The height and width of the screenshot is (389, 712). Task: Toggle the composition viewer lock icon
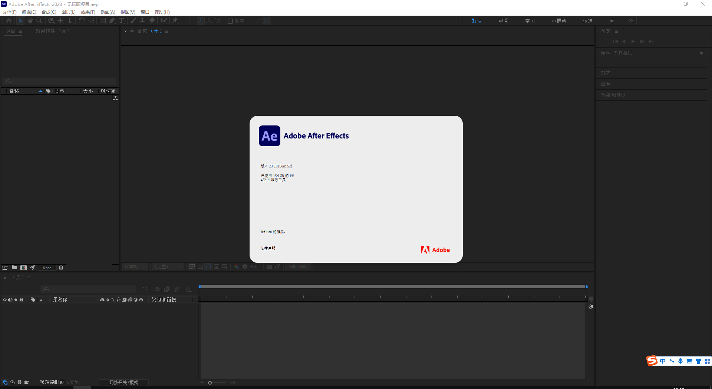coord(132,31)
